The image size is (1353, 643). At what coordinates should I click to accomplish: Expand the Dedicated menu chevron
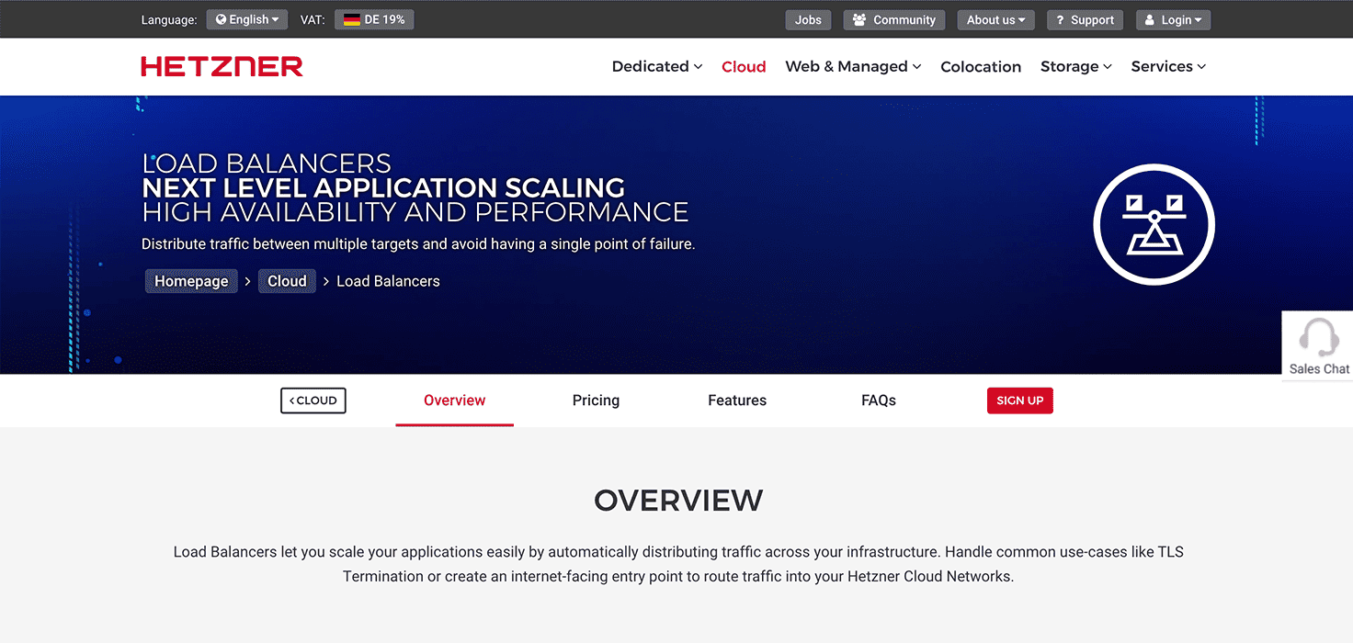697,66
